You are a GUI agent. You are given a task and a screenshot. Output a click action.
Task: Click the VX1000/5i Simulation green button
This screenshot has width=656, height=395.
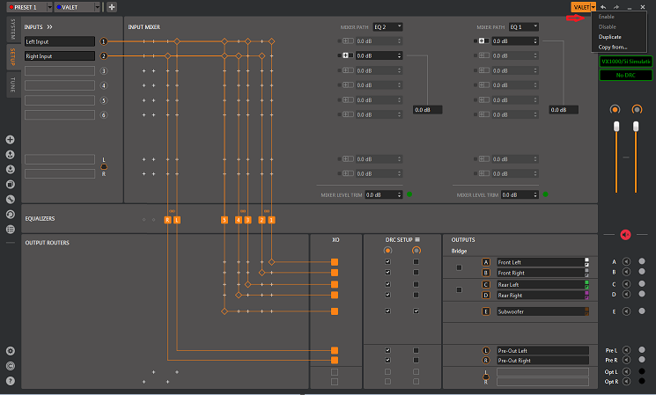(625, 62)
